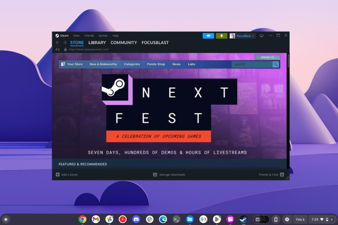
Task: Open the Games menu in the menu bar
Action: (x=103, y=36)
